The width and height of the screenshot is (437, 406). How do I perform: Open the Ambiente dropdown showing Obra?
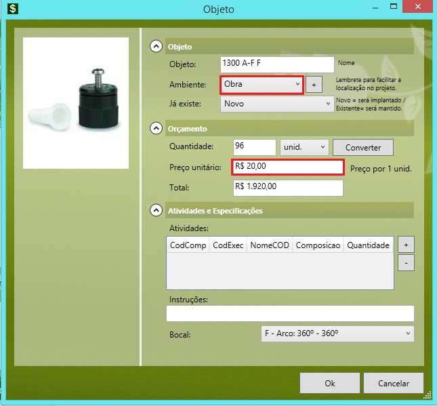(x=262, y=84)
